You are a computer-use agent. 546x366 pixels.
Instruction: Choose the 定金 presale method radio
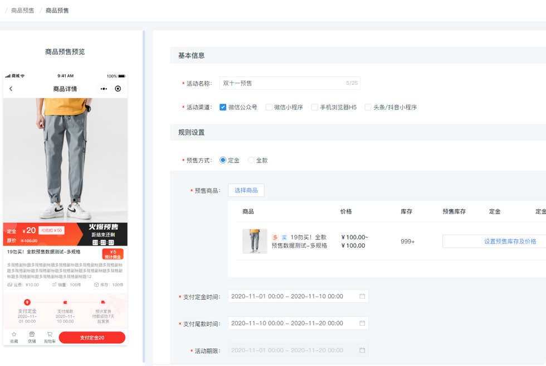click(x=223, y=160)
